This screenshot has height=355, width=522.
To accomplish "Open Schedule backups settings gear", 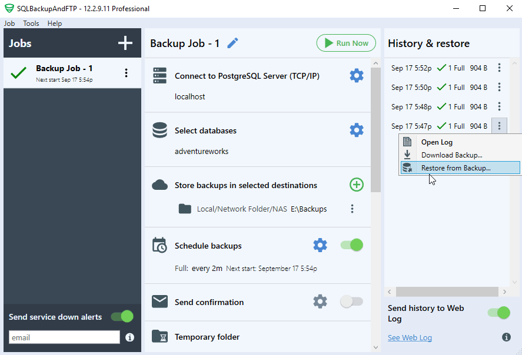I will 320,245.
